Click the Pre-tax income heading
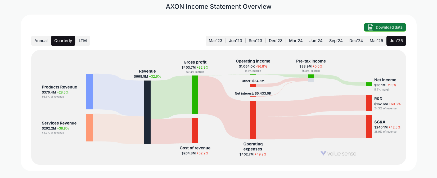Viewport: 437px width, 178px height. coord(311,61)
